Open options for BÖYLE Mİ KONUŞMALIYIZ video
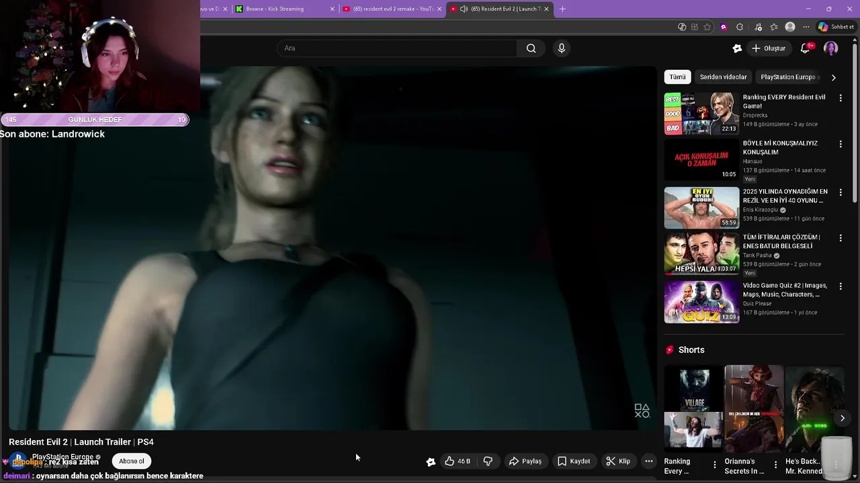860x483 pixels. (841, 144)
